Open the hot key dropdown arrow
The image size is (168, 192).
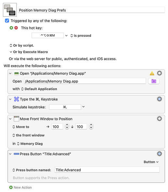click(x=66, y=36)
